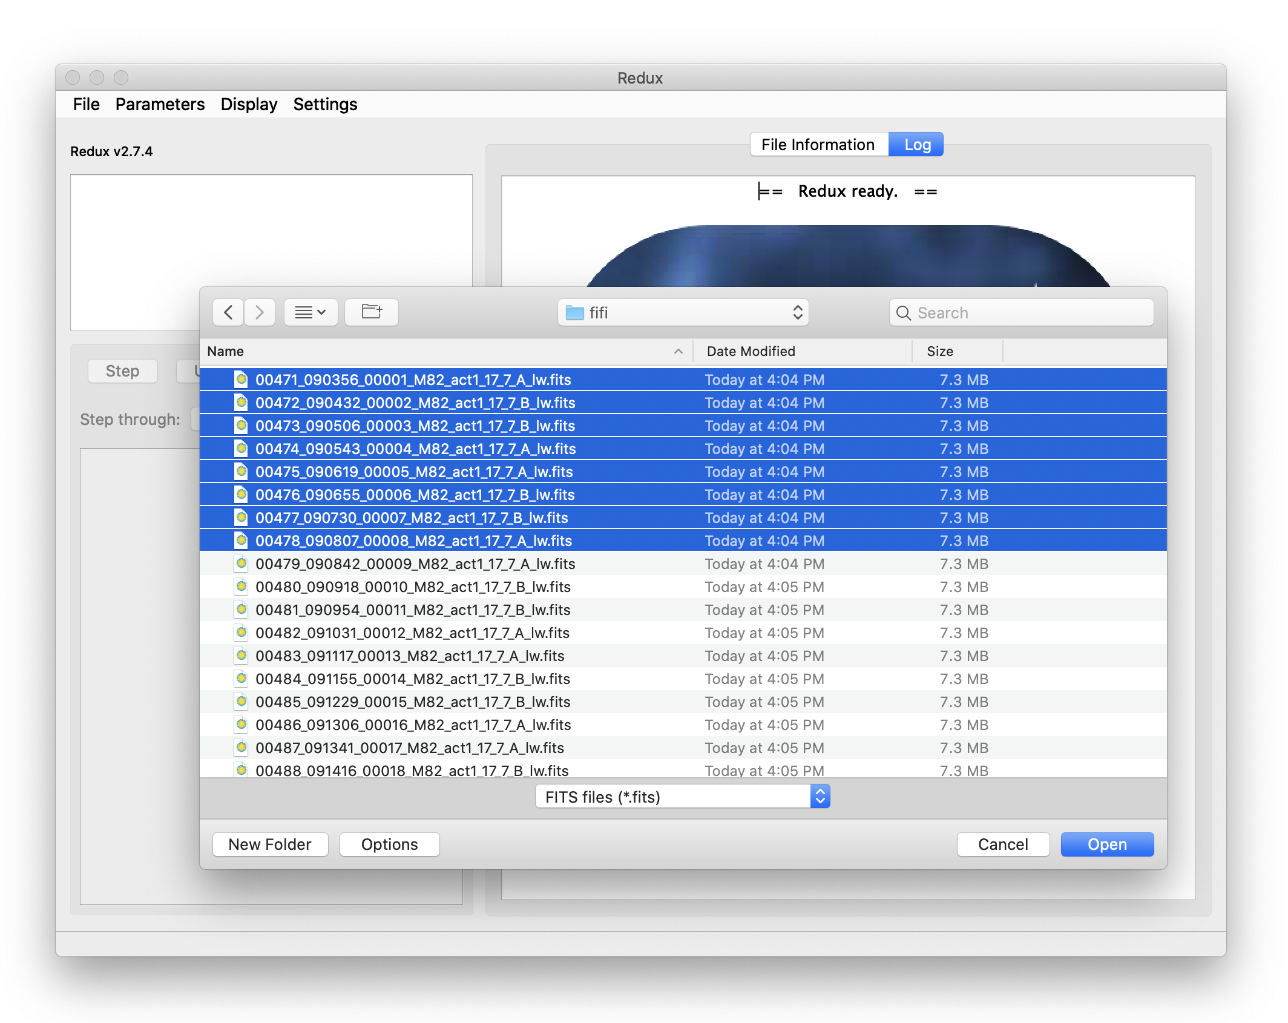
Task: Switch to File Information tab
Action: tap(816, 144)
